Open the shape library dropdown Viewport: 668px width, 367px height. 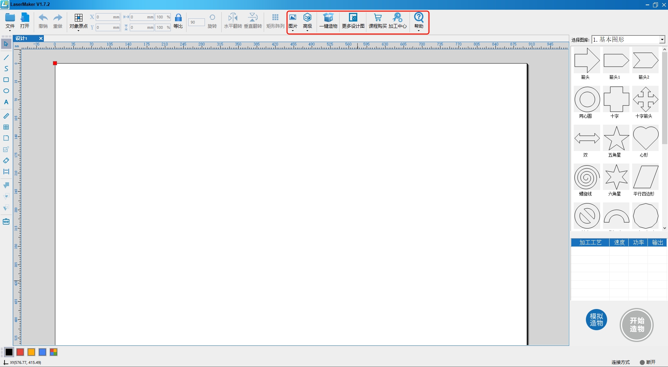click(662, 40)
